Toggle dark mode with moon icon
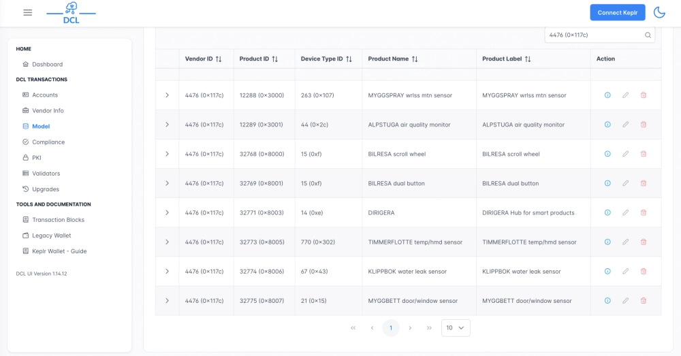The width and height of the screenshot is (681, 356). tap(659, 12)
